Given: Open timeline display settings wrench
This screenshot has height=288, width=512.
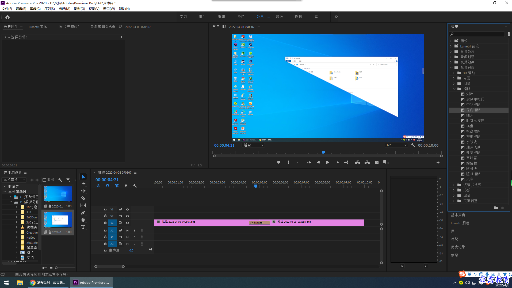Looking at the screenshot, I should coord(135,186).
